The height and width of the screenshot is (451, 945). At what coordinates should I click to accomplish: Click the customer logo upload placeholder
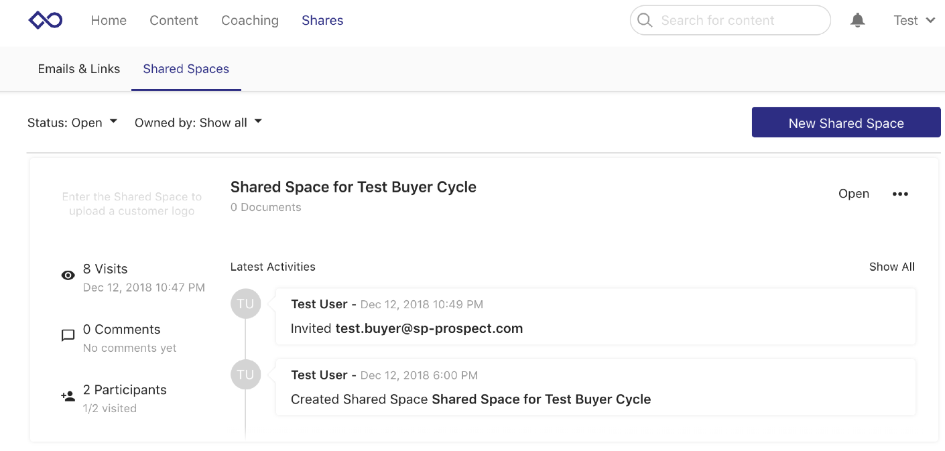131,203
